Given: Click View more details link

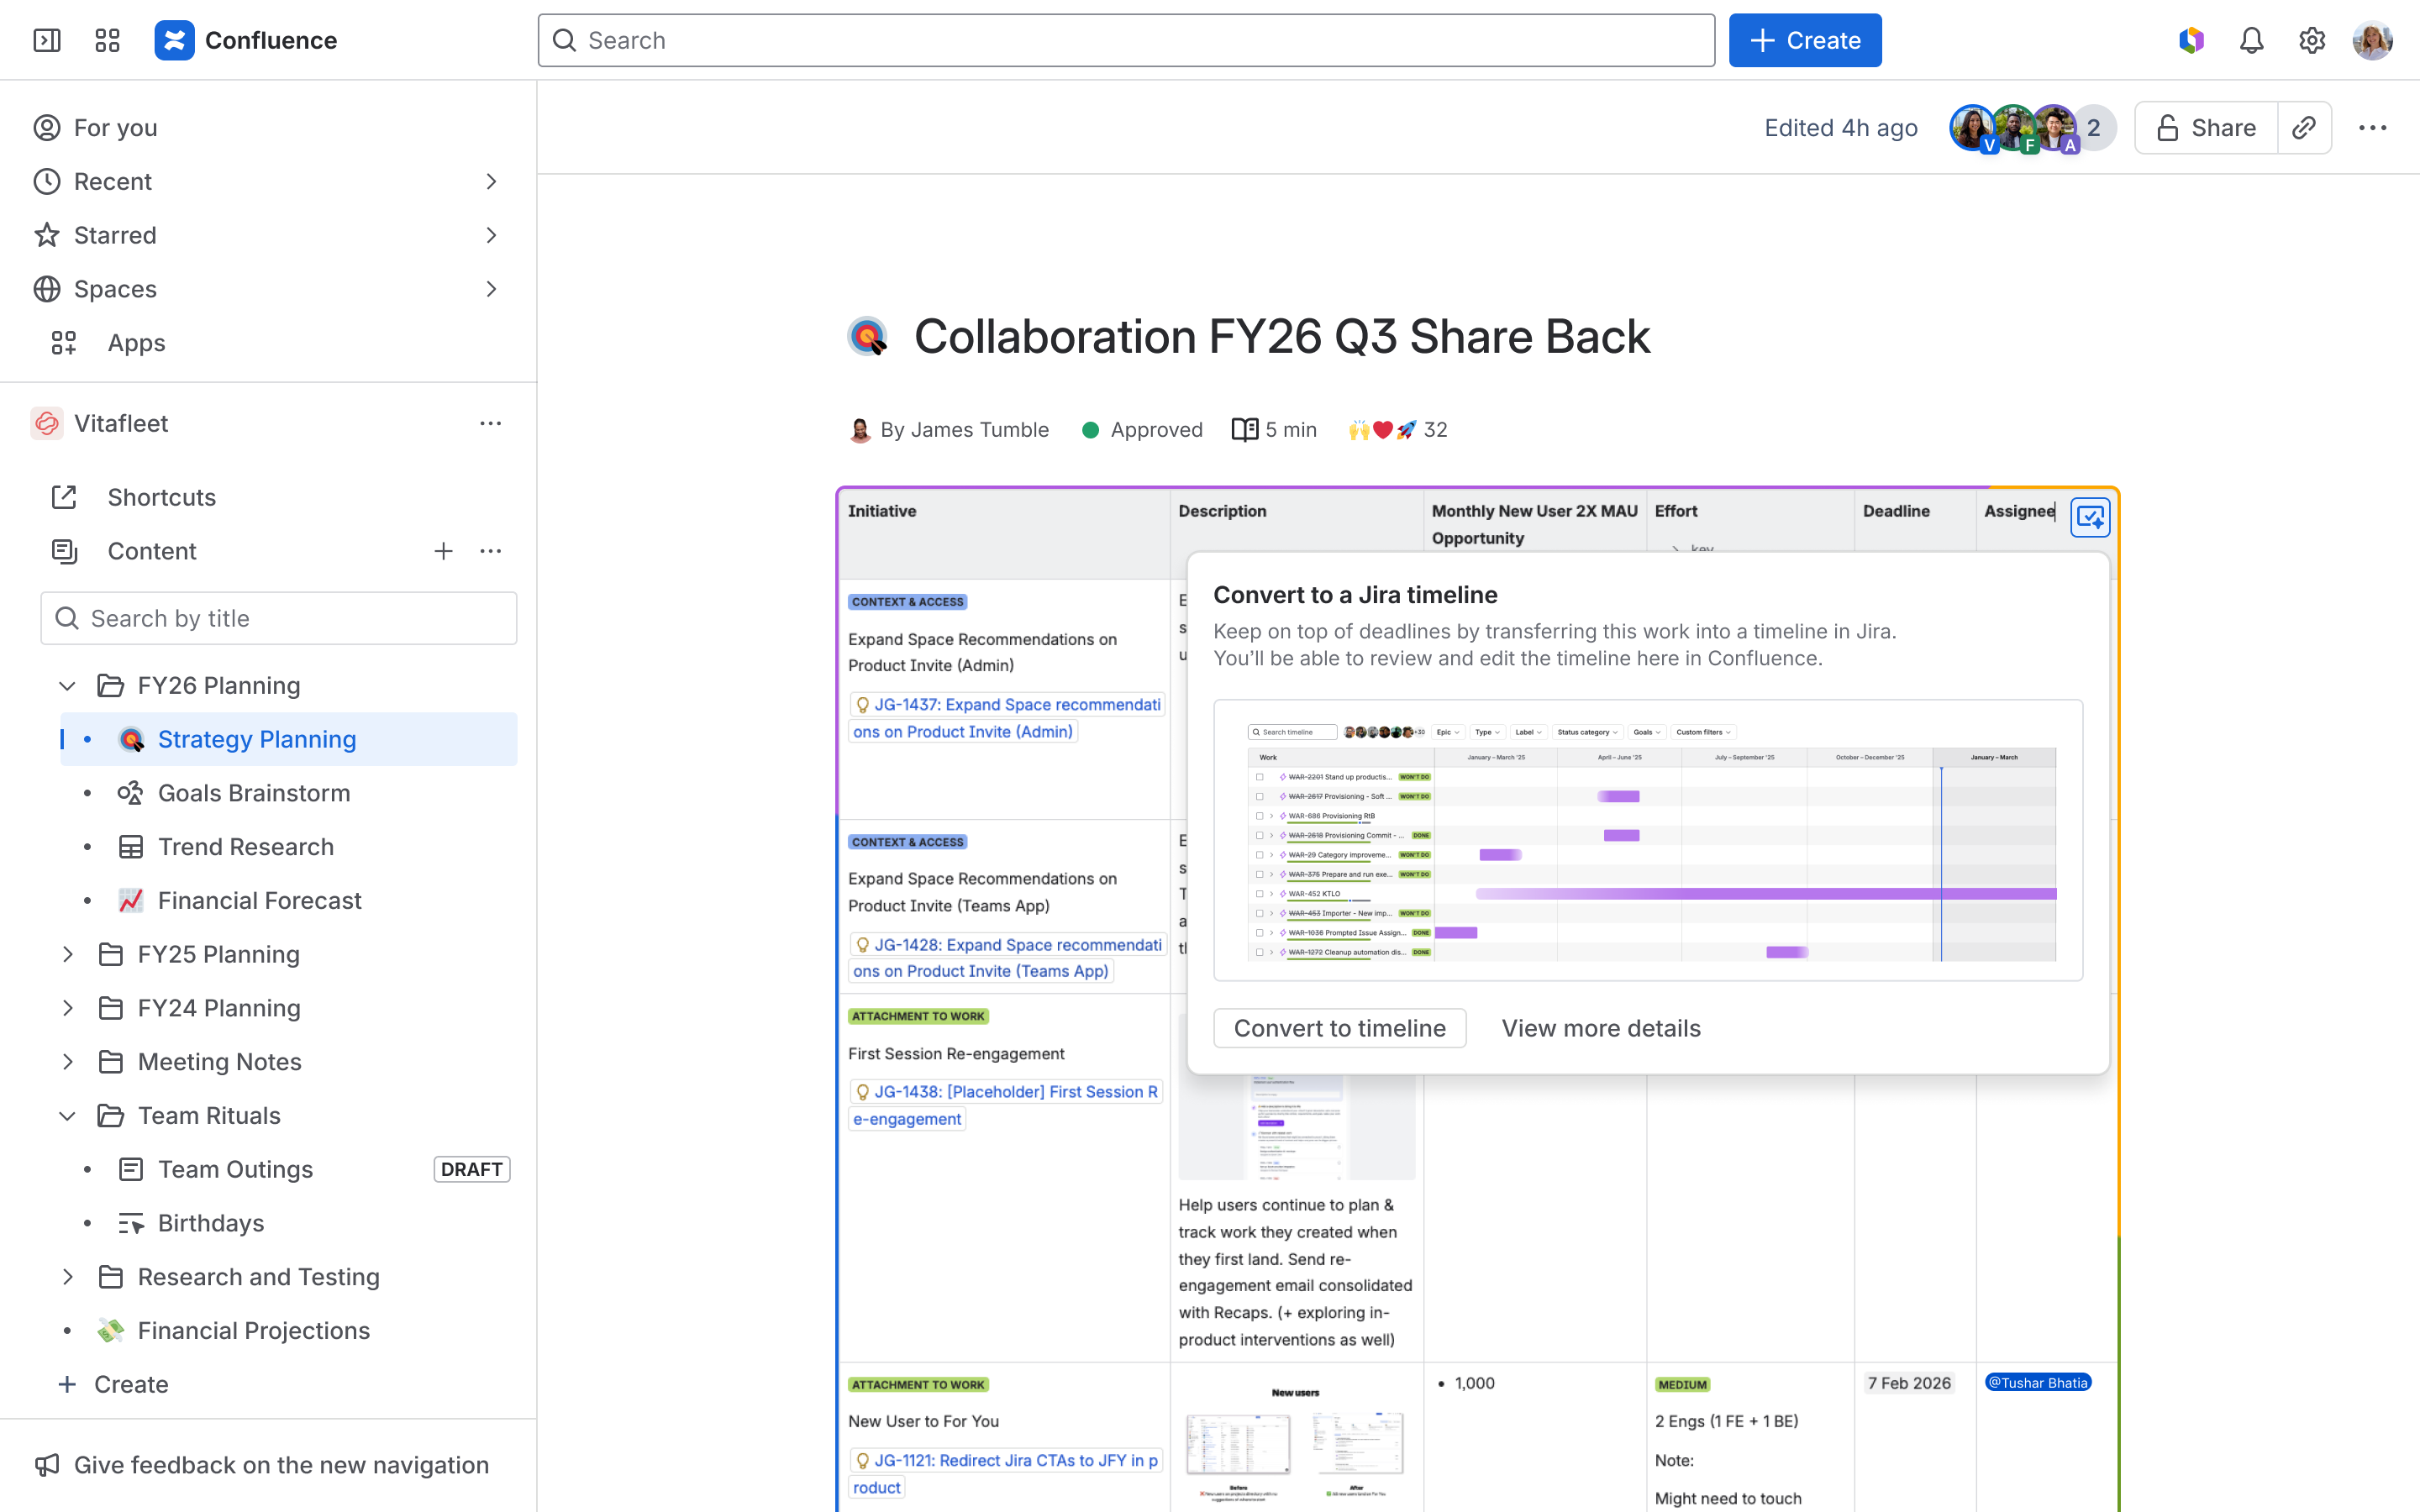Looking at the screenshot, I should (1601, 1028).
